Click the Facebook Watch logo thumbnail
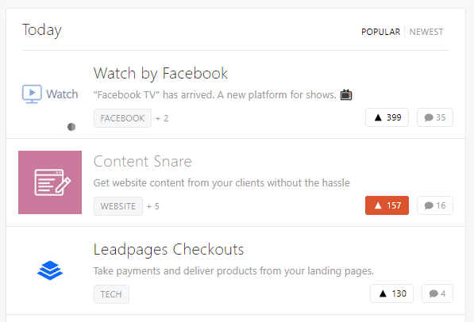Viewport: 474px width, 322px height. coord(50,94)
